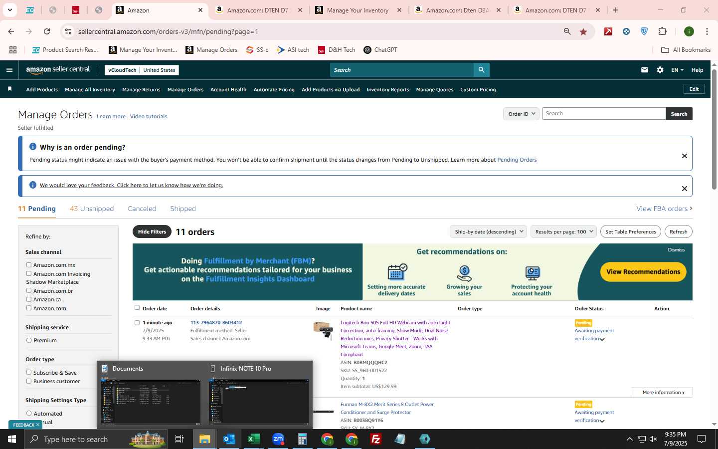The height and width of the screenshot is (449, 718).
Task: Open the Ship-by date sort dropdown
Action: pos(489,231)
